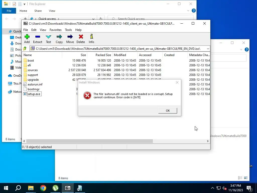
Task: Click the autorun.inf file icon
Action: 25,84
